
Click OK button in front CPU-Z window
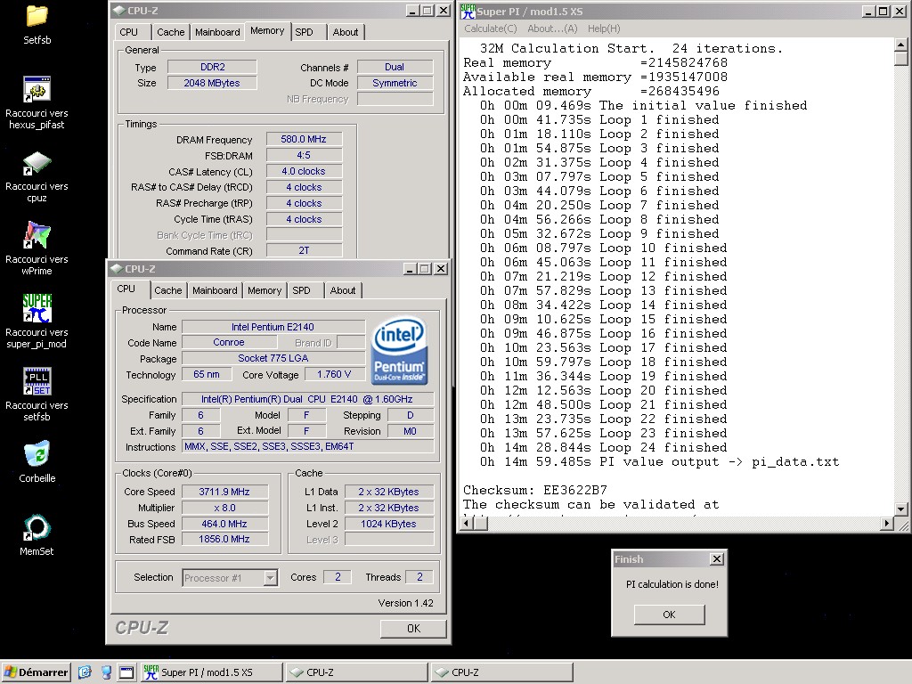413,628
